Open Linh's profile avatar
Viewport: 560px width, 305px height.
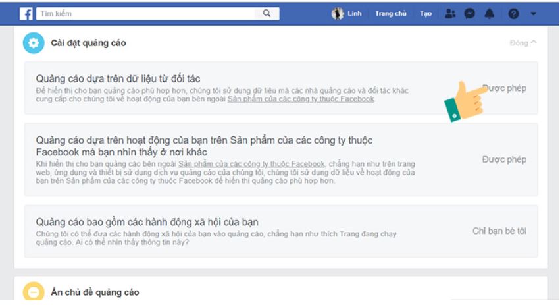[337, 14]
